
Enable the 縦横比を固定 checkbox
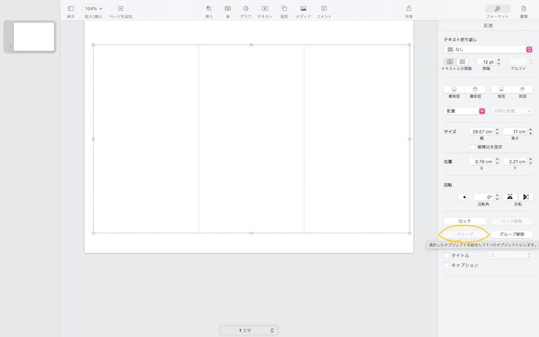point(472,146)
